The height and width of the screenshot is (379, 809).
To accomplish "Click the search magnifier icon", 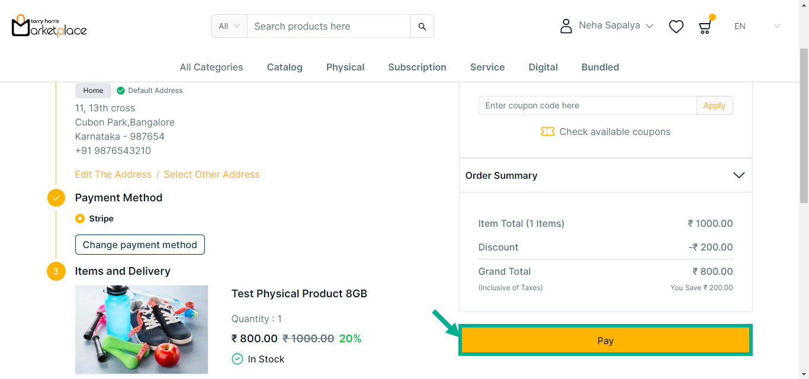I will tap(422, 27).
